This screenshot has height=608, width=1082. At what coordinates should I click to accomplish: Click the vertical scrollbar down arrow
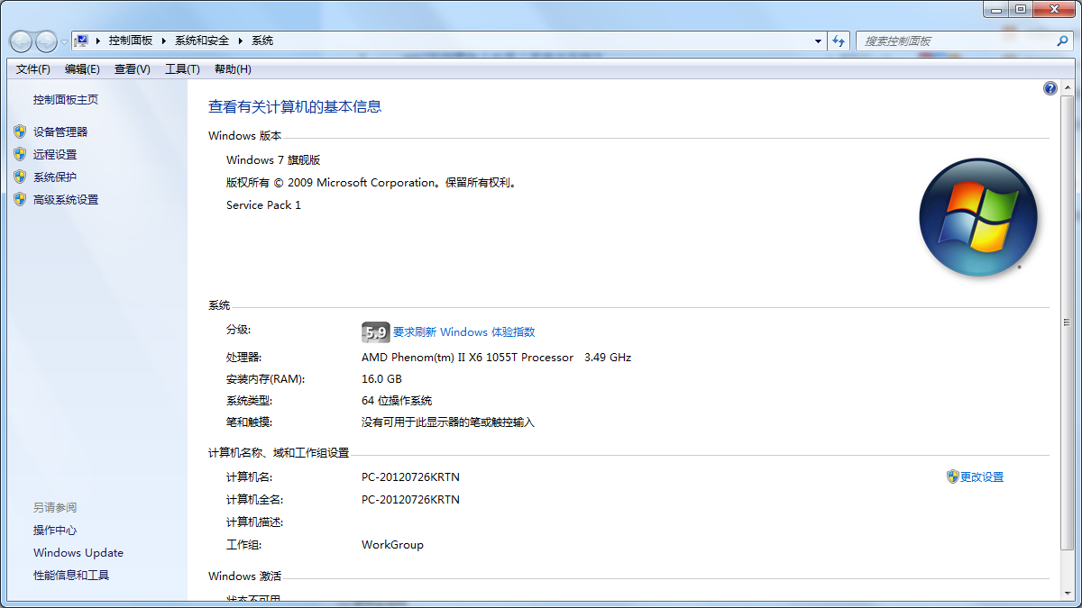pos(1068,593)
